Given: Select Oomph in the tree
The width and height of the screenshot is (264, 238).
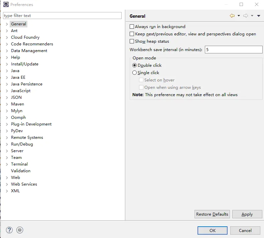Looking at the screenshot, I should click(18, 117).
